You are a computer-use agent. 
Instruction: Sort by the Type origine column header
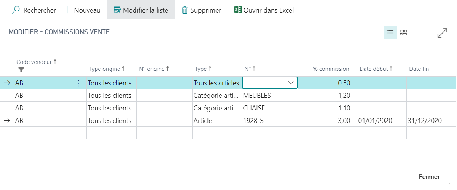tap(107, 69)
